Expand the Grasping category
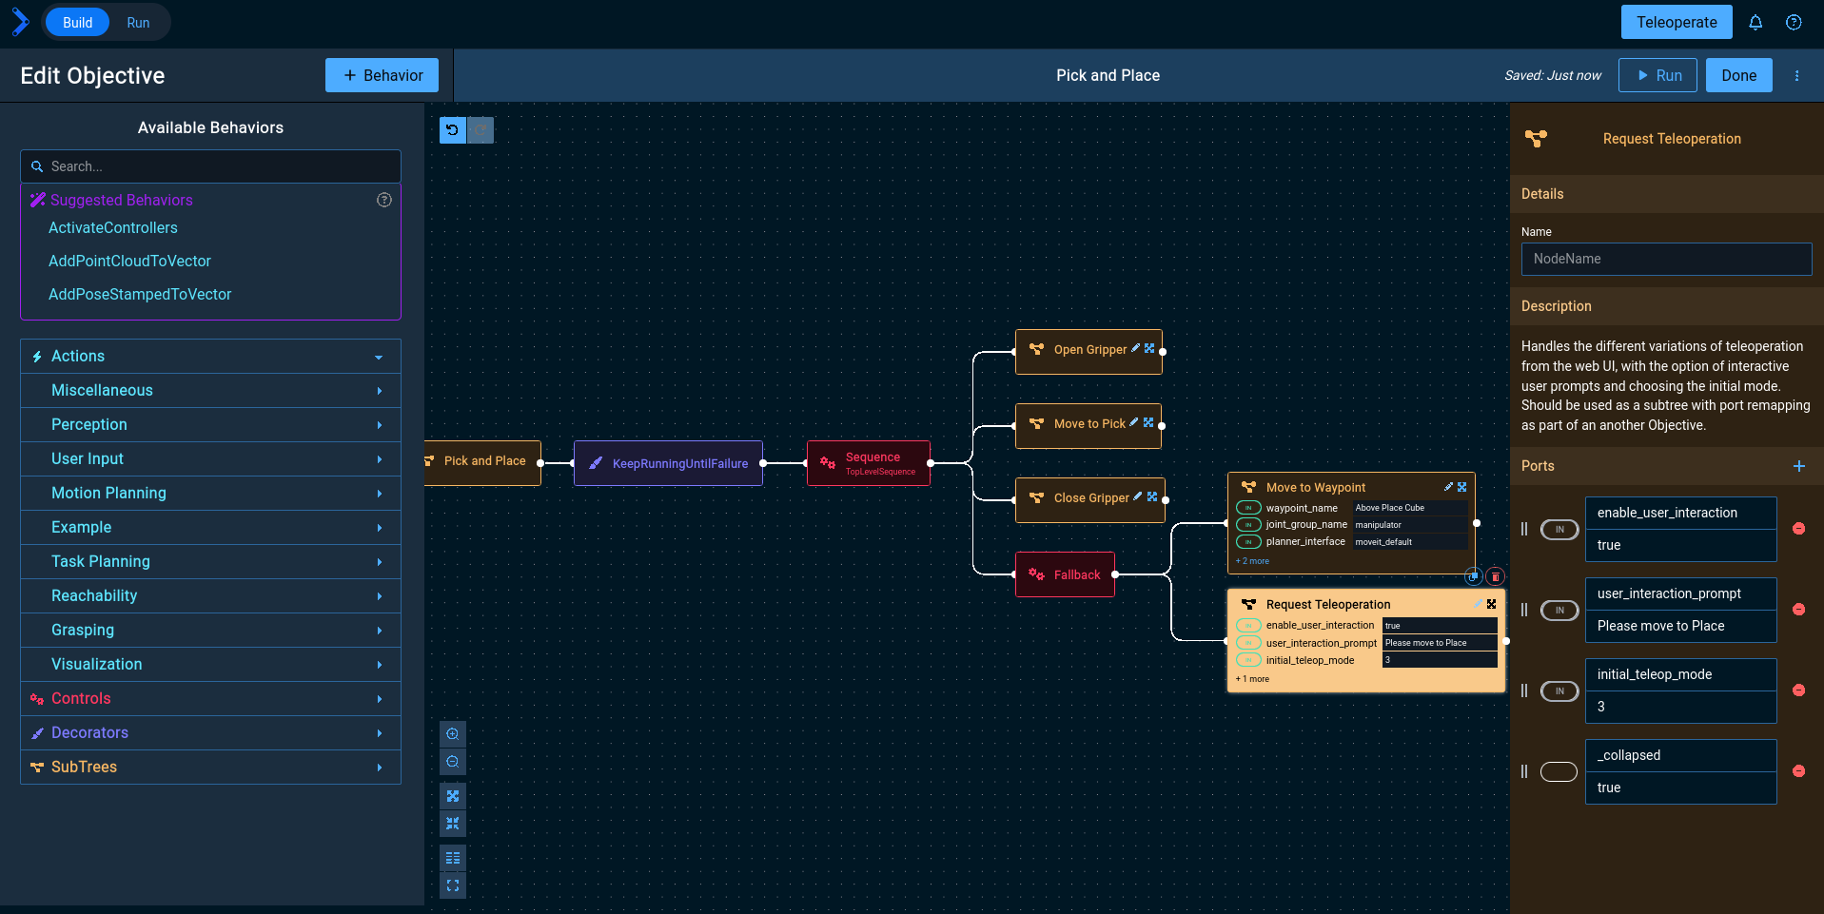The image size is (1824, 914). point(210,631)
